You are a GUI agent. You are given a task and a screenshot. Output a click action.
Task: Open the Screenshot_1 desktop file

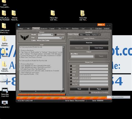point(5,104)
